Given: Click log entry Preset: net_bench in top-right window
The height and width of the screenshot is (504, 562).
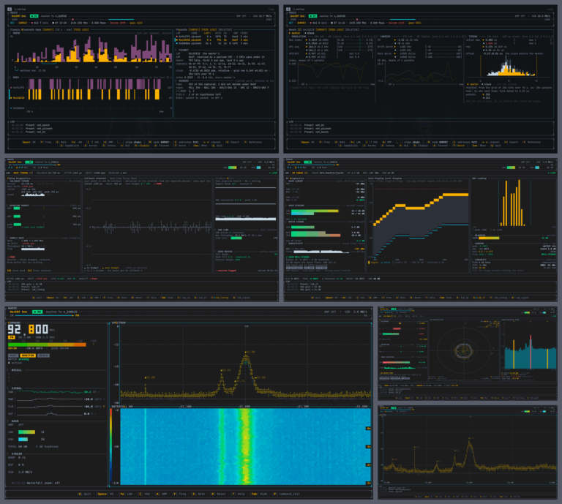Looking at the screenshot, I should coord(316,132).
